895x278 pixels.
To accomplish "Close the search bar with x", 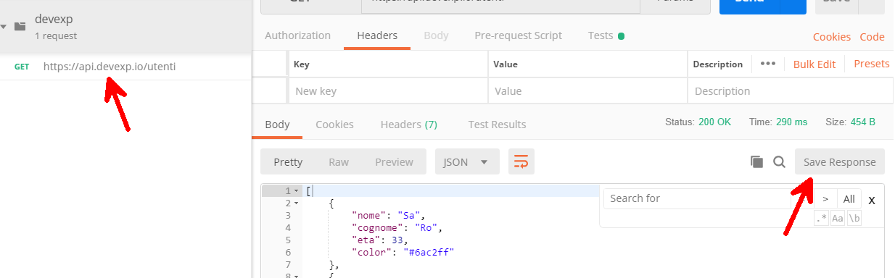I will point(872,200).
